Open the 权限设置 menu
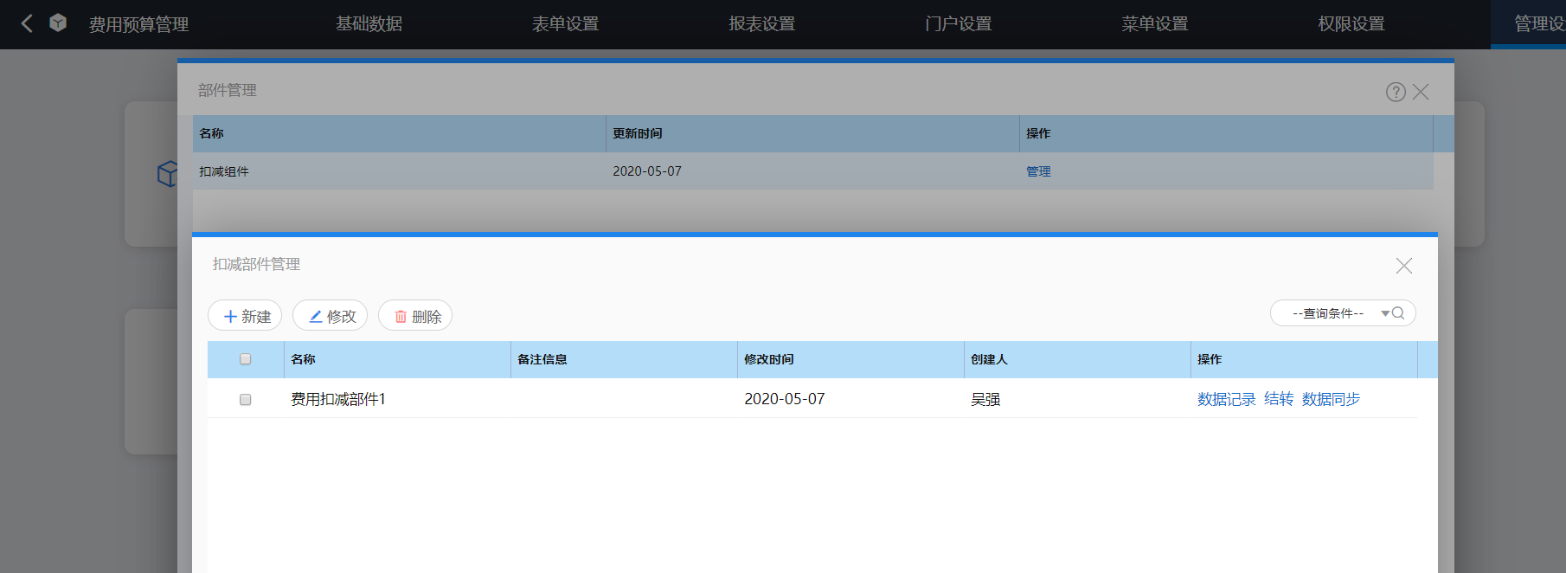The height and width of the screenshot is (573, 1566). click(1351, 24)
